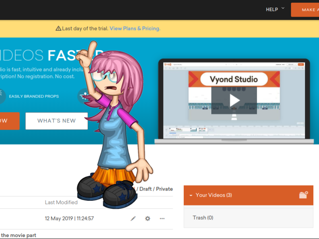
Task: Switch to the Draft filter
Action: [147, 189]
